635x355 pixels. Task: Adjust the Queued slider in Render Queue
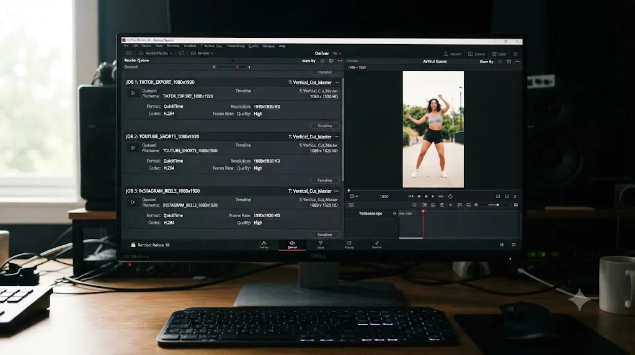(x=233, y=67)
